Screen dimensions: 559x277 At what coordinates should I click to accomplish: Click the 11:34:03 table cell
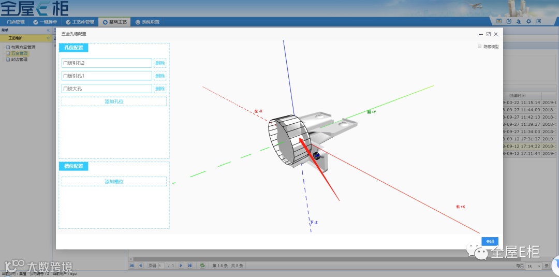[522, 132]
